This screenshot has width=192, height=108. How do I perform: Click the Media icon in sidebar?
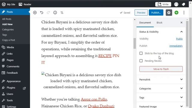(3, 47)
